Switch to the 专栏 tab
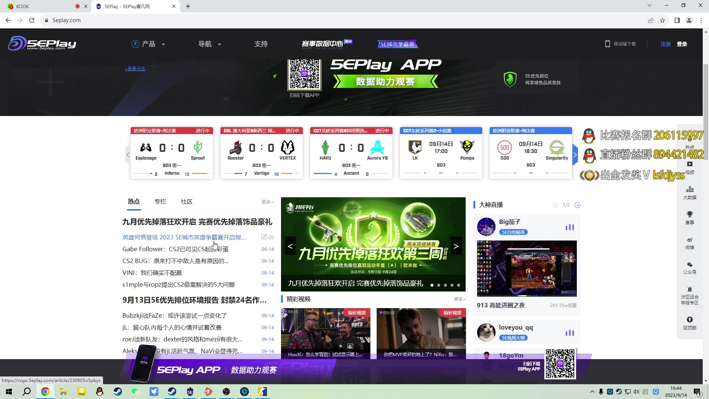The width and height of the screenshot is (709, 399). (x=160, y=202)
